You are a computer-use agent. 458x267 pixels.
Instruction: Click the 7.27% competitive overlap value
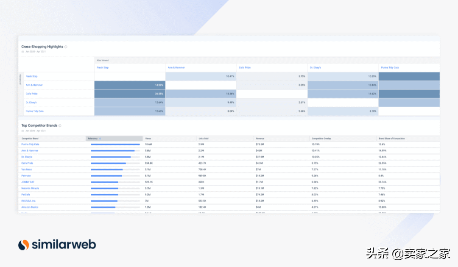click(315, 170)
